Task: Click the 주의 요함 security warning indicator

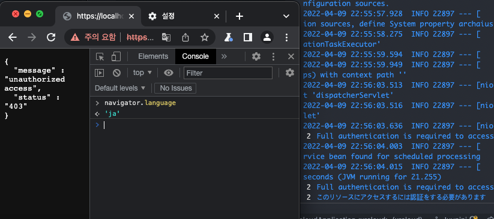Action: pos(93,37)
